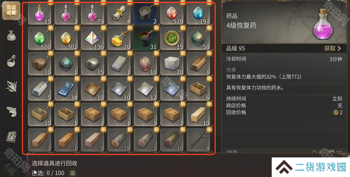Choose the log stack showing 28
Viewport: 350px width, 177px height.
[119, 140]
